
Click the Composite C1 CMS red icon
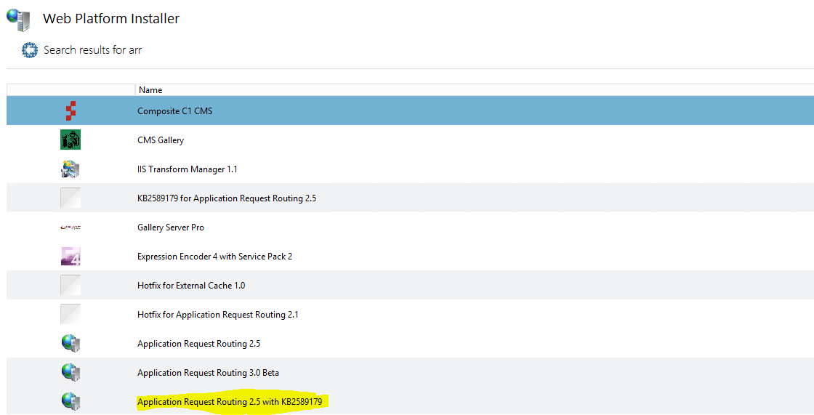[x=70, y=110]
